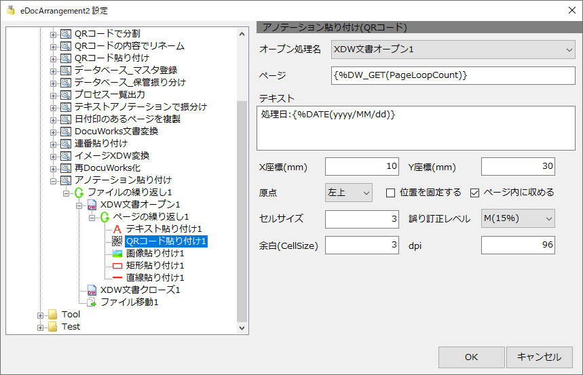The image size is (583, 375).
Task: Click the dpi field showing 96
Action: point(518,245)
